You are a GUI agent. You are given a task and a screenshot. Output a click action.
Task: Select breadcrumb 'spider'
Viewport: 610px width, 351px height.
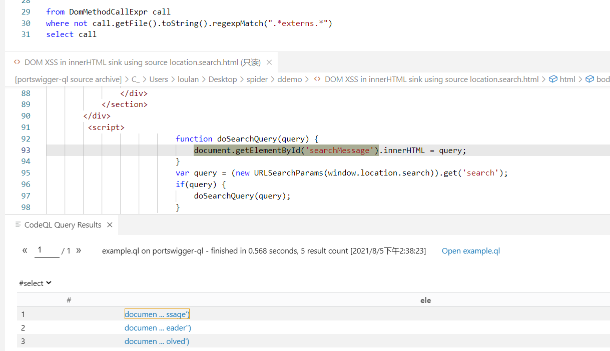click(x=257, y=79)
